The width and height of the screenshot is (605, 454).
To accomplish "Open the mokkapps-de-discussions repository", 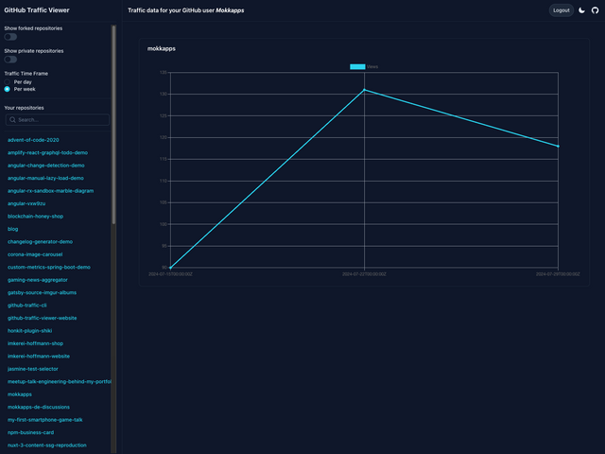I will [39, 408].
